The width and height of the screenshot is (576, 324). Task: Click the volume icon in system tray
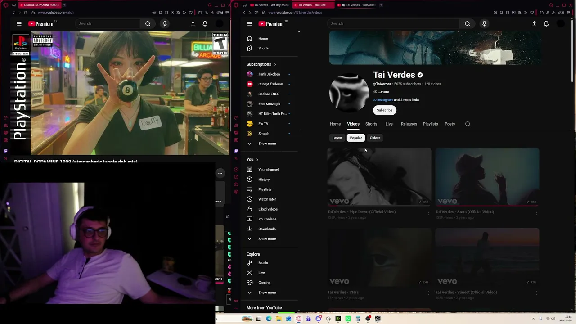(553, 319)
